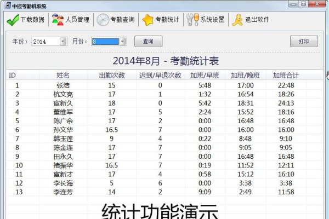Click the 姓名 column header
Image resolution: width=329 pixels, height=219 pixels.
pyautogui.click(x=63, y=75)
